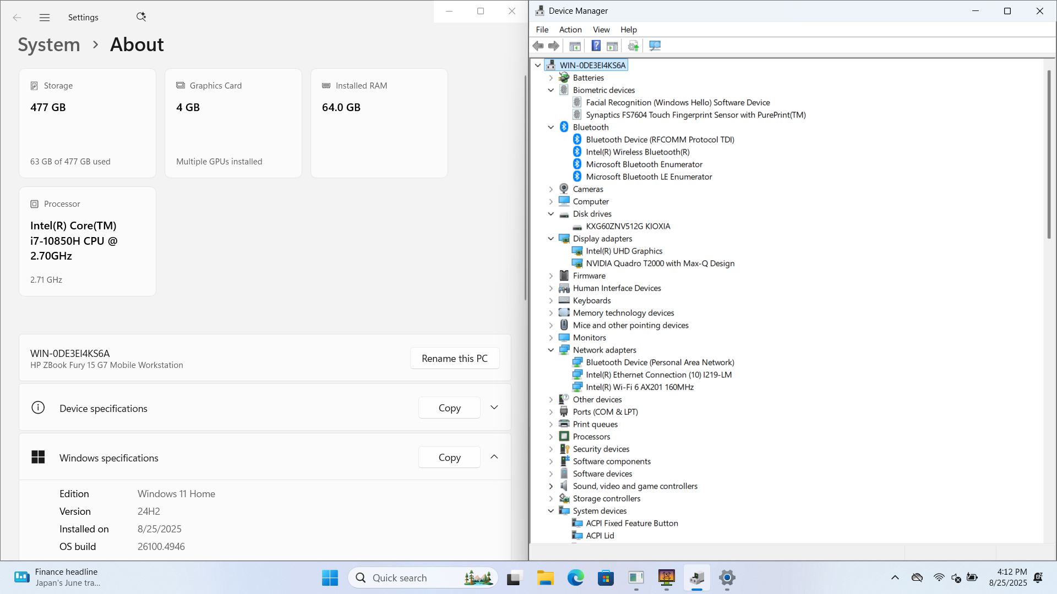Collapse the Disk drives node
This screenshot has width=1057, height=594.
(x=551, y=214)
